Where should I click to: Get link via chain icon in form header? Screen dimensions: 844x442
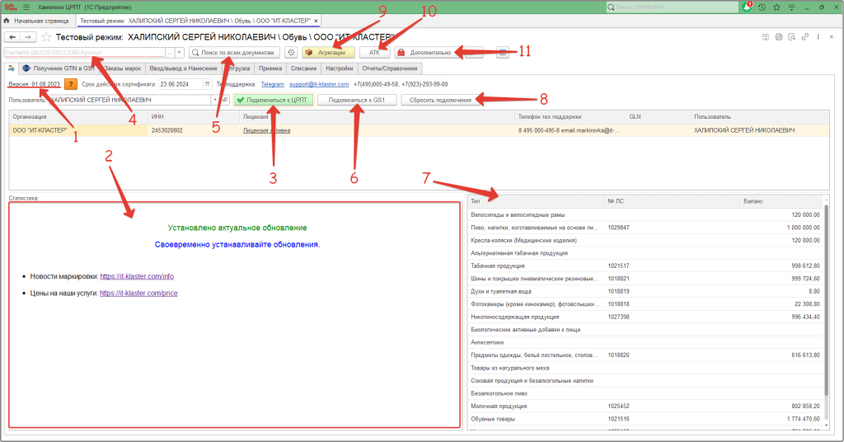click(x=804, y=36)
